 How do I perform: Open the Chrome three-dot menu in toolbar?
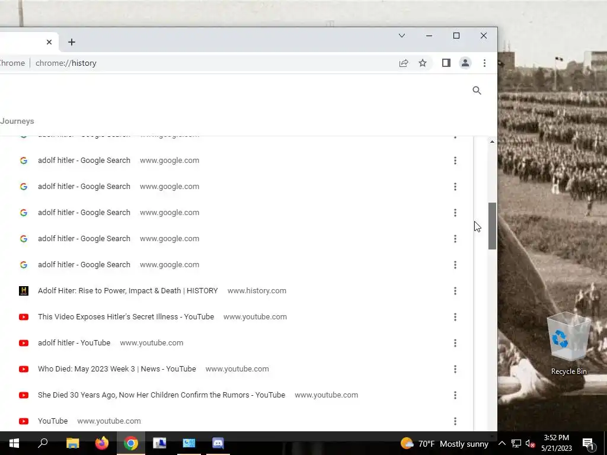point(484,63)
